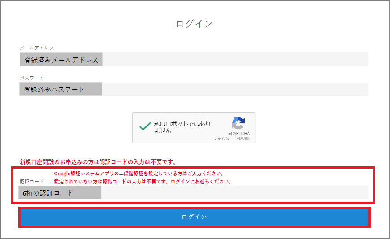Click the reCAPTCHA logo icon
Screen dimensions: 390x239
[238, 123]
